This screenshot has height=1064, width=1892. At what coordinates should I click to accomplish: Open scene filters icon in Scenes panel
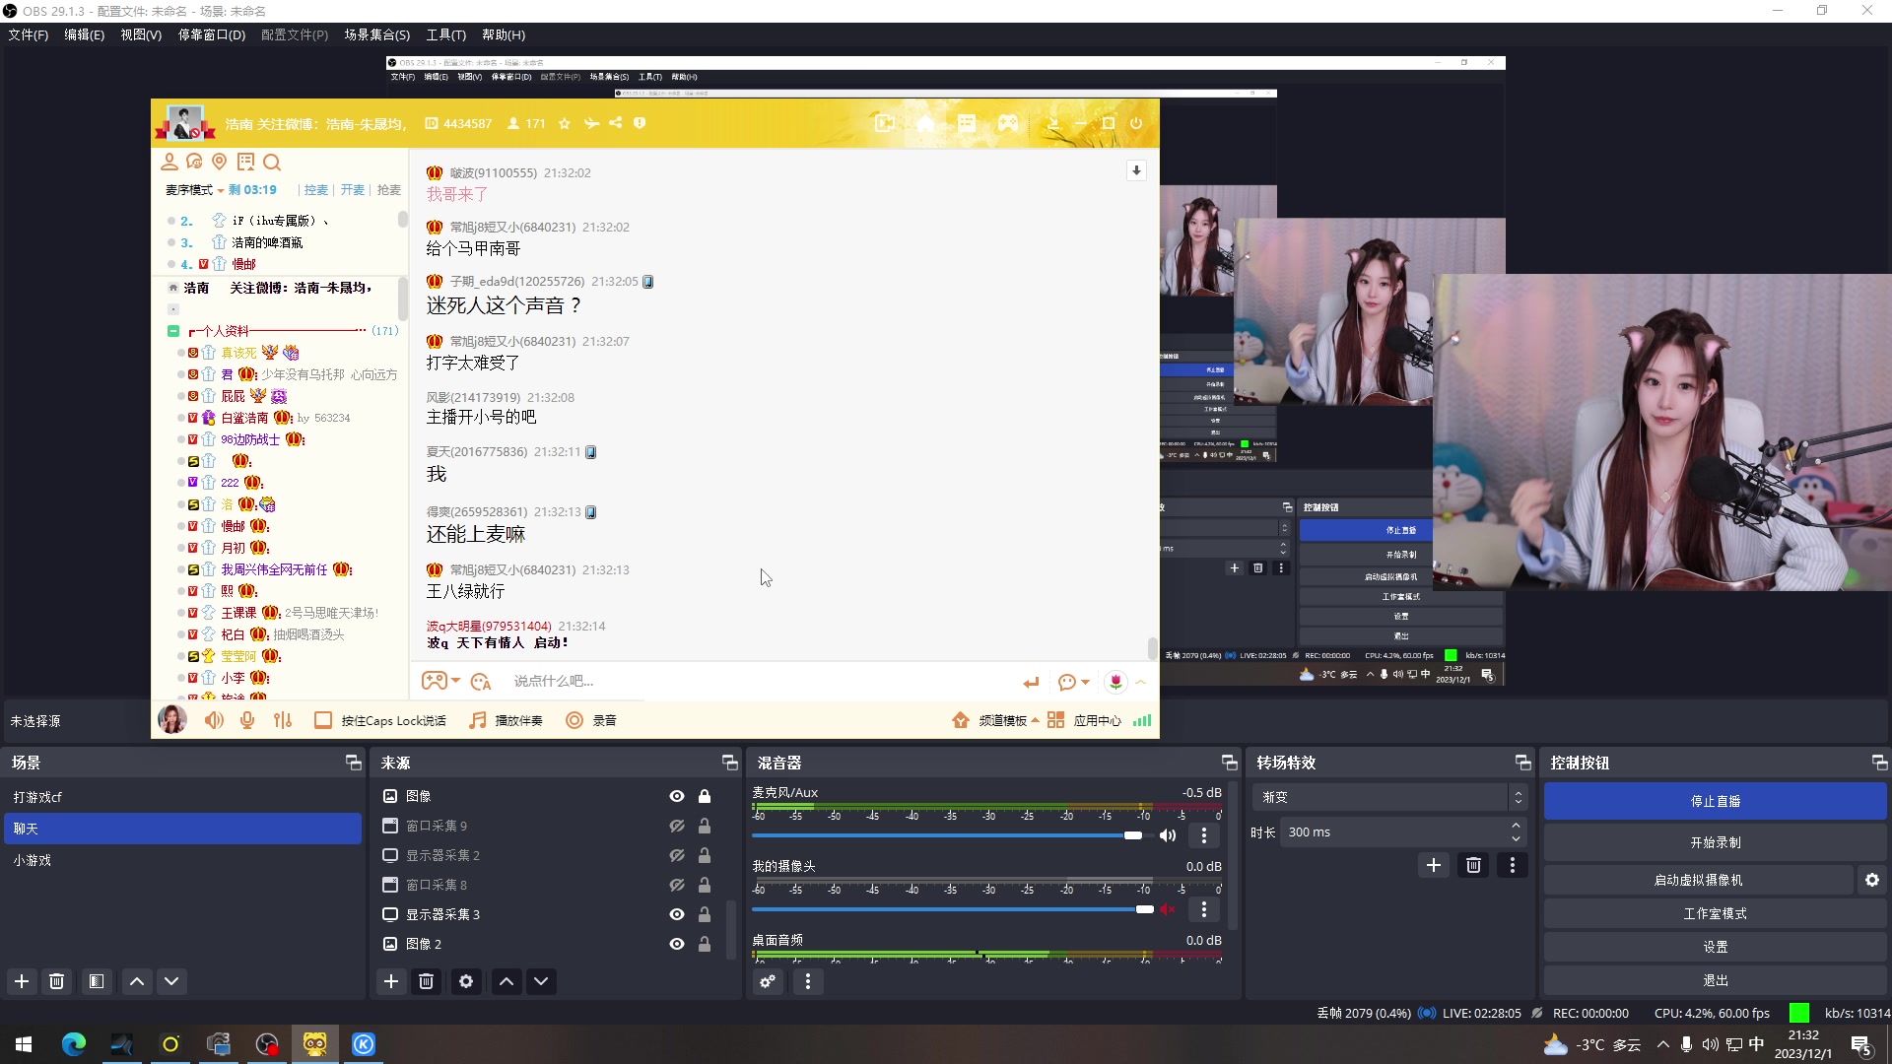96,981
